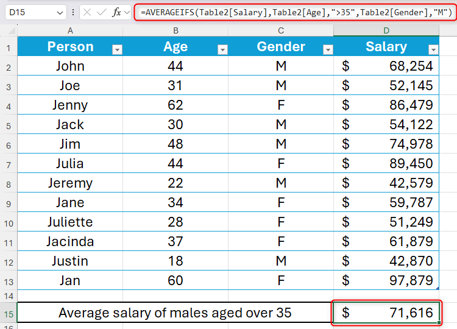The width and height of the screenshot is (457, 329).
Task: Click the salary cell 74,978
Action: pos(386,144)
